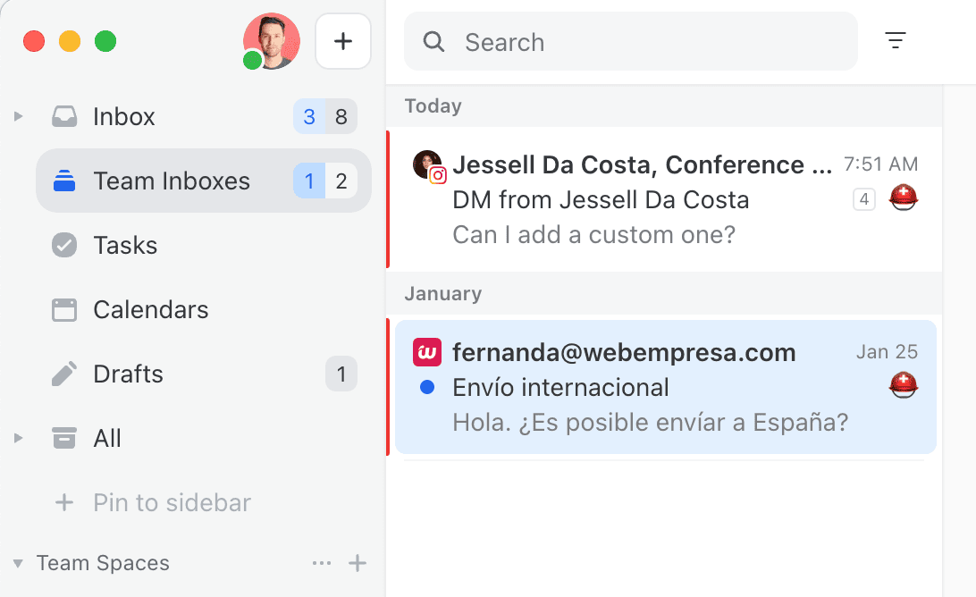Image resolution: width=976 pixels, height=597 pixels.
Task: Open the filter icon beside the search bar
Action: click(895, 41)
